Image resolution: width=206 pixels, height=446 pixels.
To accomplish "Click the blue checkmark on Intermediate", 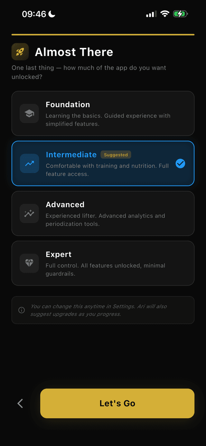I will coord(180,163).
